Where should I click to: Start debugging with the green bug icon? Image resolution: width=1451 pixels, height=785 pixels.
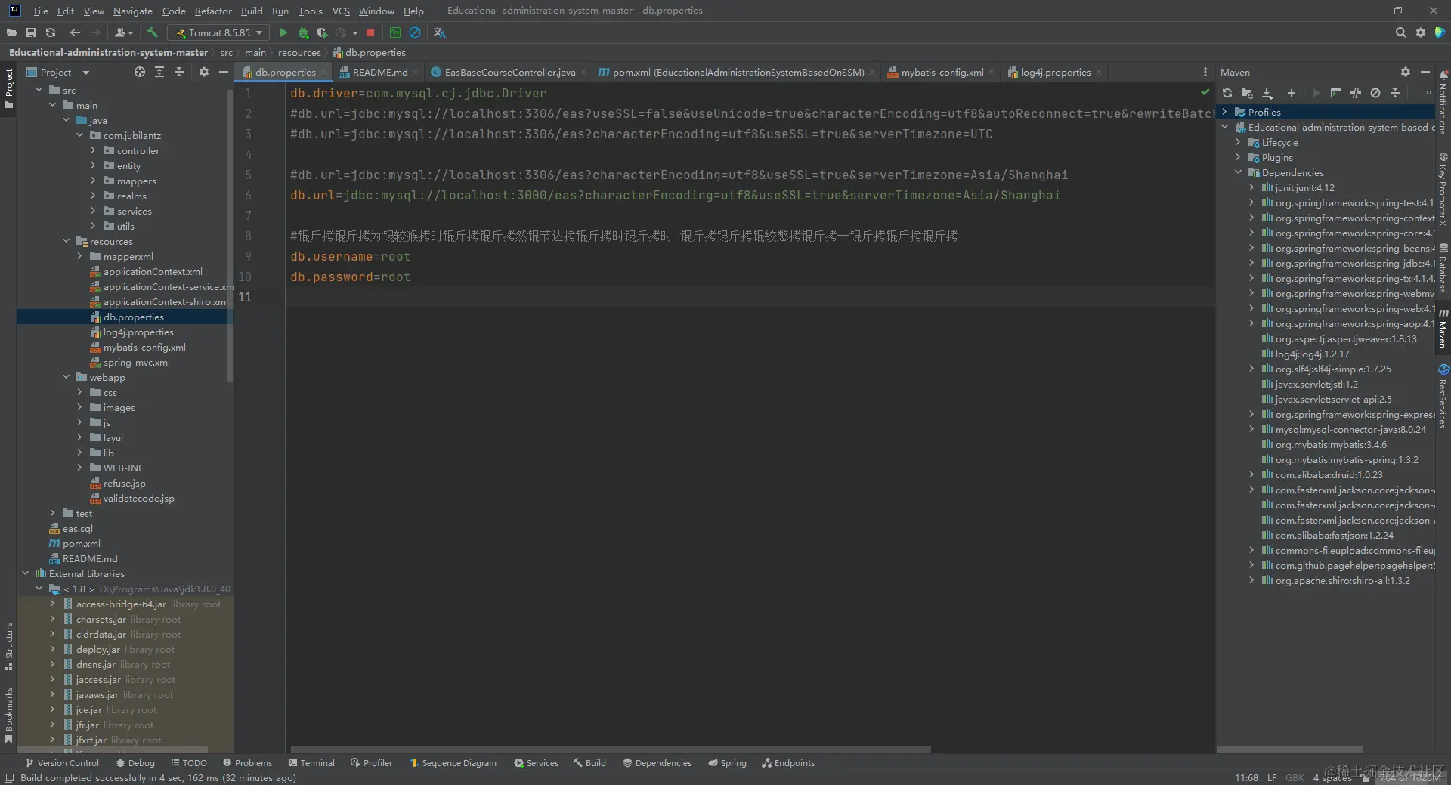tap(303, 32)
